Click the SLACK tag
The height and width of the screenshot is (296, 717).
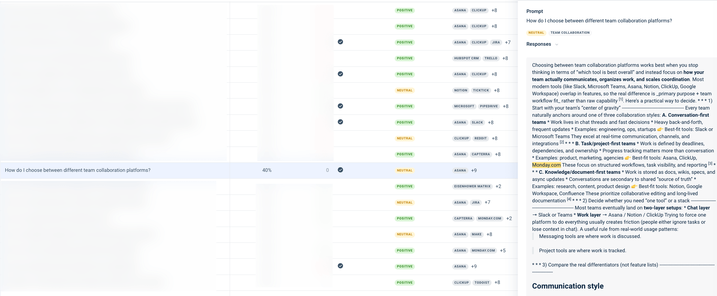pyautogui.click(x=477, y=123)
